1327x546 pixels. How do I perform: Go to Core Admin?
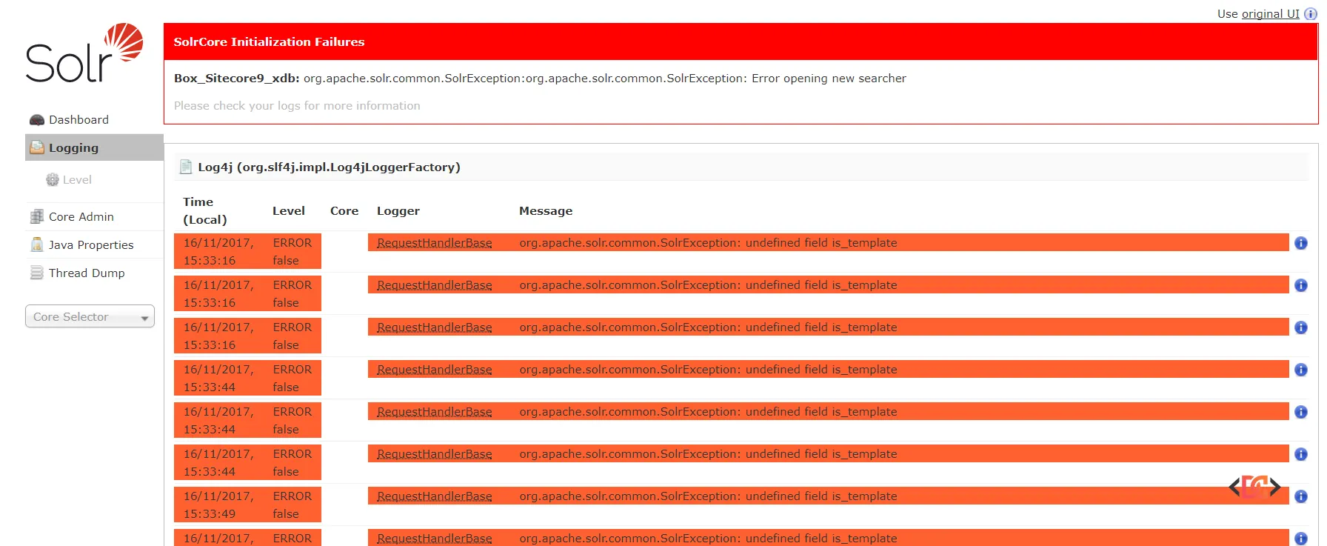(81, 217)
